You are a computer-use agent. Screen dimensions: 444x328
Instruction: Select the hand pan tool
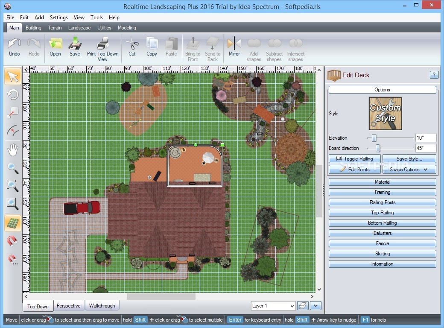[13, 150]
